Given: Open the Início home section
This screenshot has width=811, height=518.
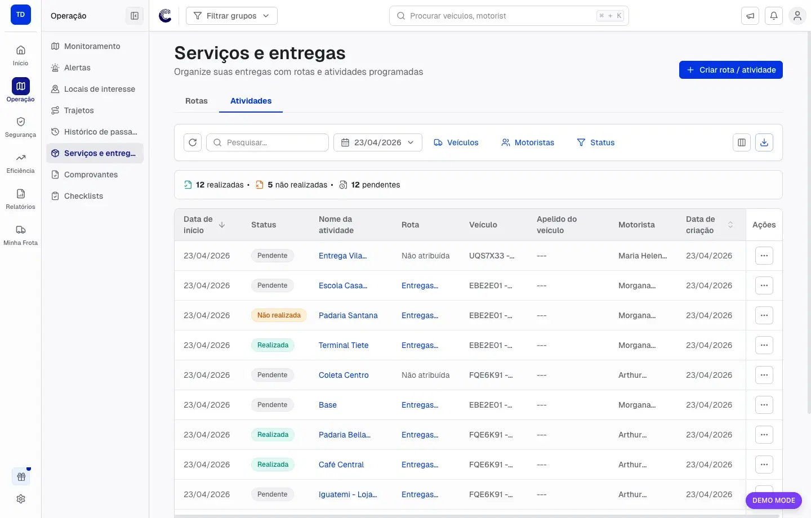Looking at the screenshot, I should click(x=20, y=55).
